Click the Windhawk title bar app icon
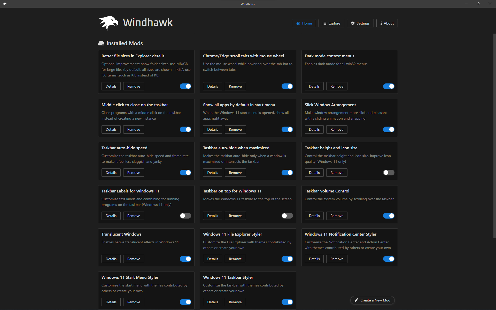 tap(5, 4)
